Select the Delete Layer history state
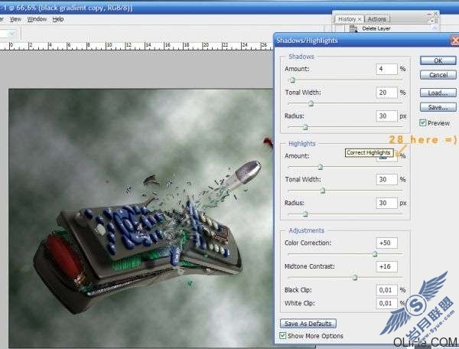Screen dimensions: 459x349 click(376, 28)
